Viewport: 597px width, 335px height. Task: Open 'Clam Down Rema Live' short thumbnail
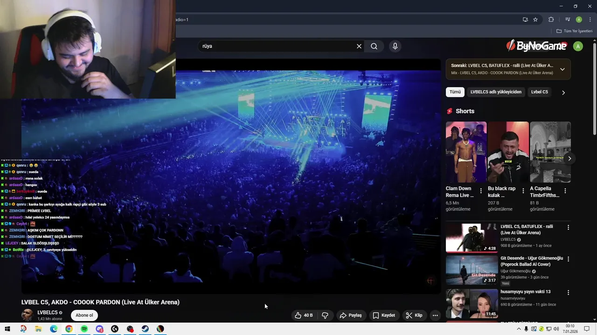tap(466, 152)
